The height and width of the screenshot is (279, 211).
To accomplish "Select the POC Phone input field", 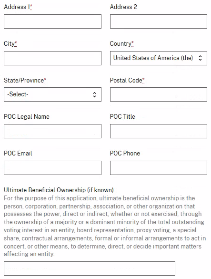I will 159,168.
